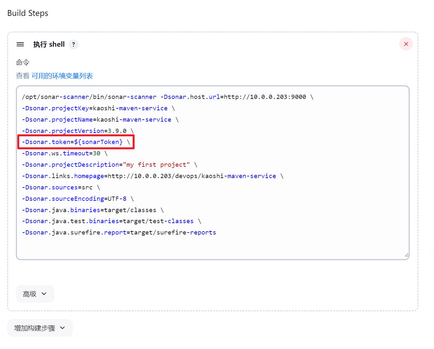Click the -Dsonar.sourceEncoding=UTF-8 line
Screen dimensions: 434x349
coord(78,199)
